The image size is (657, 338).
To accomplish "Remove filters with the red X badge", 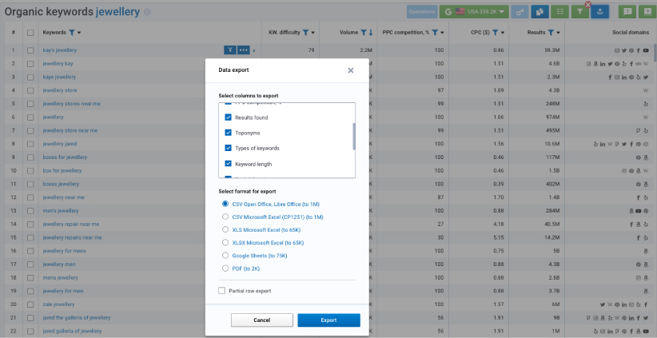I will [588, 5].
